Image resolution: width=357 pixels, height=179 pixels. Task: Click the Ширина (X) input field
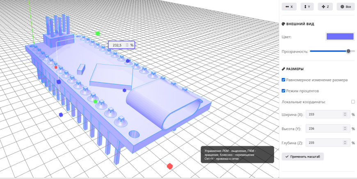(327, 114)
